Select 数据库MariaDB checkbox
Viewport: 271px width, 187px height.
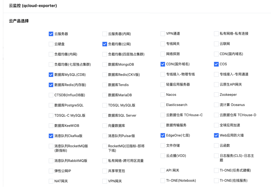tap(105, 95)
